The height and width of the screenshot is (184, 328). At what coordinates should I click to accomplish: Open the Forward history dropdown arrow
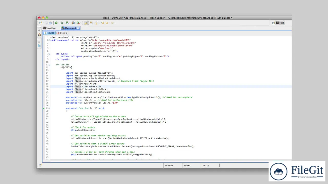115,23
